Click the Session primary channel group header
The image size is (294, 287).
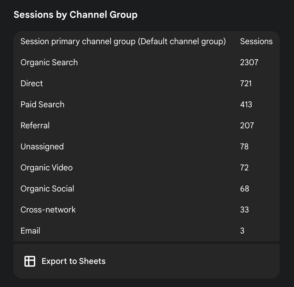tap(123, 41)
